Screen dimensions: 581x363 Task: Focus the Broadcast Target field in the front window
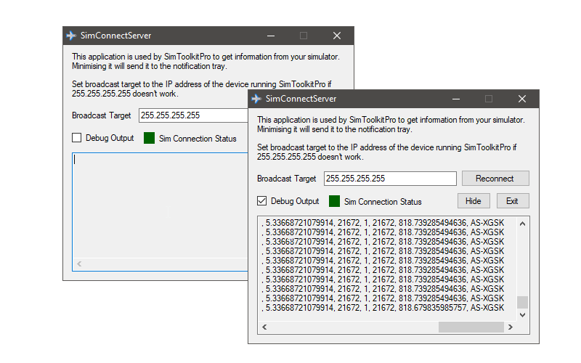390,179
